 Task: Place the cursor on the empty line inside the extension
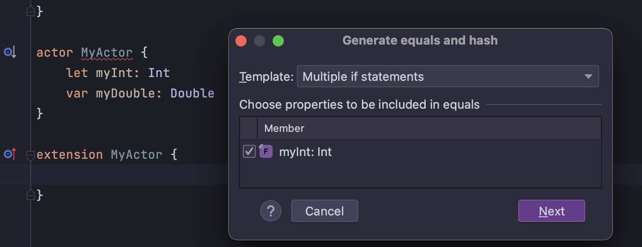coord(116,175)
